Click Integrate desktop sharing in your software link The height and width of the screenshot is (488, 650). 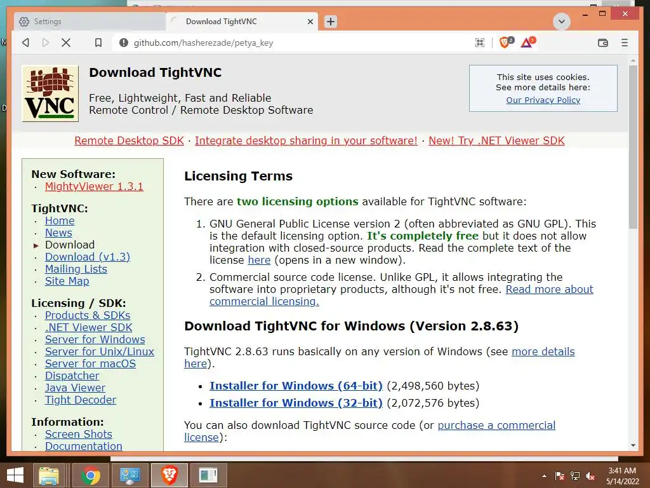click(x=306, y=140)
